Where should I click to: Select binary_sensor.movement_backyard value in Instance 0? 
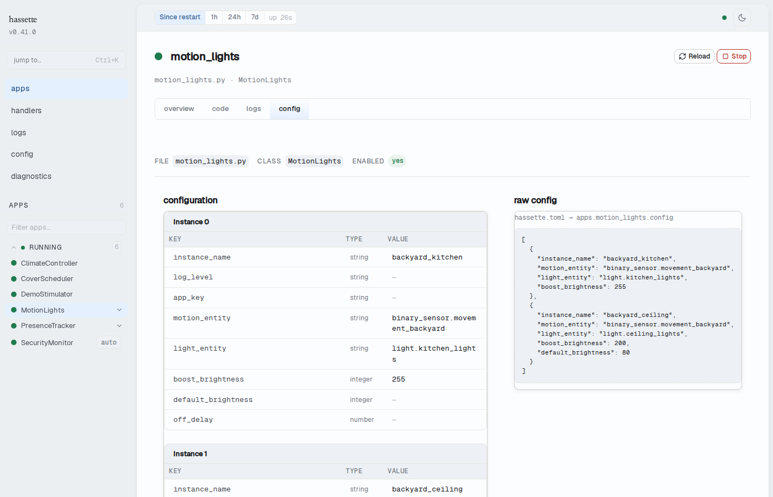pos(434,323)
